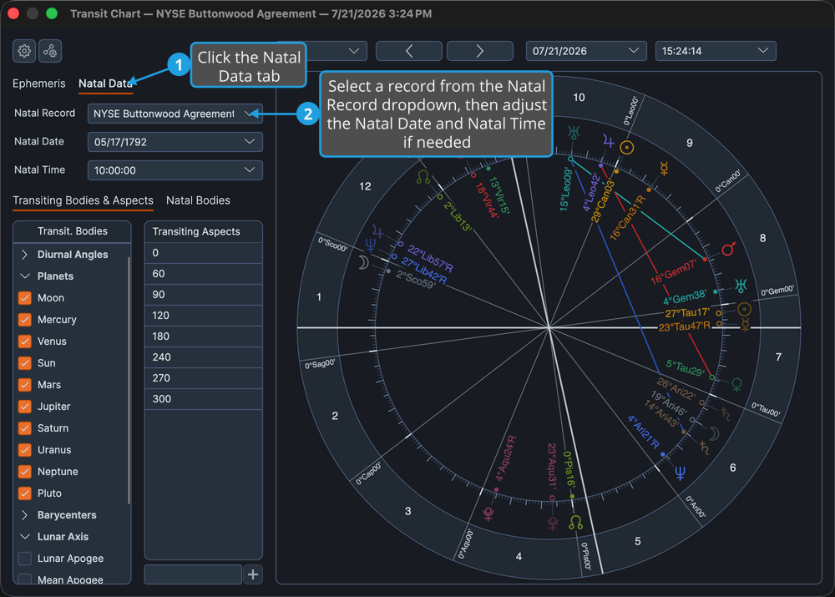Uncheck the Saturn checkbox
The height and width of the screenshot is (597, 835).
tap(24, 428)
